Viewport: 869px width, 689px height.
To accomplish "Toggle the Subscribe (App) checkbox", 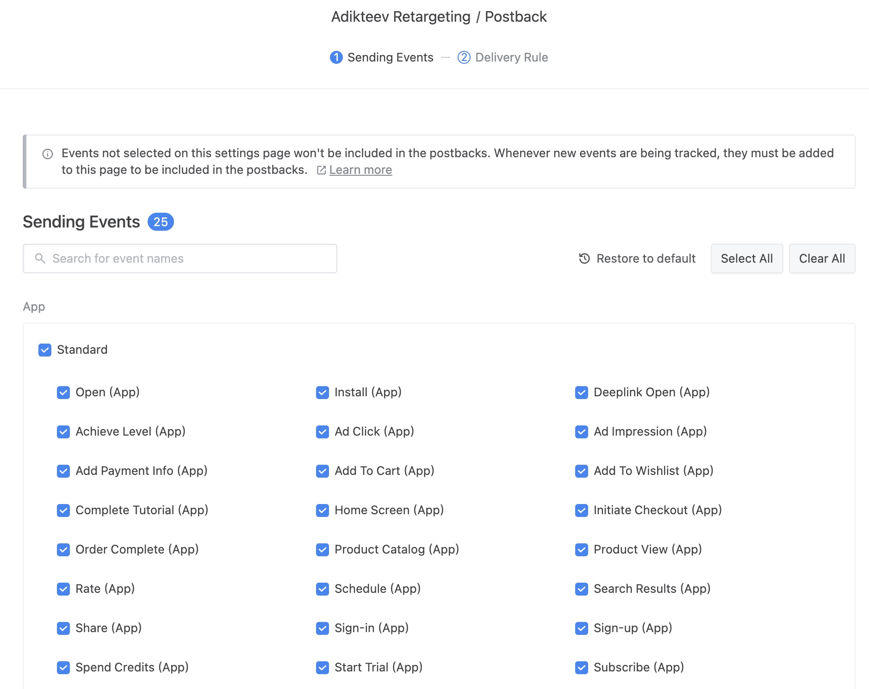I will [582, 668].
